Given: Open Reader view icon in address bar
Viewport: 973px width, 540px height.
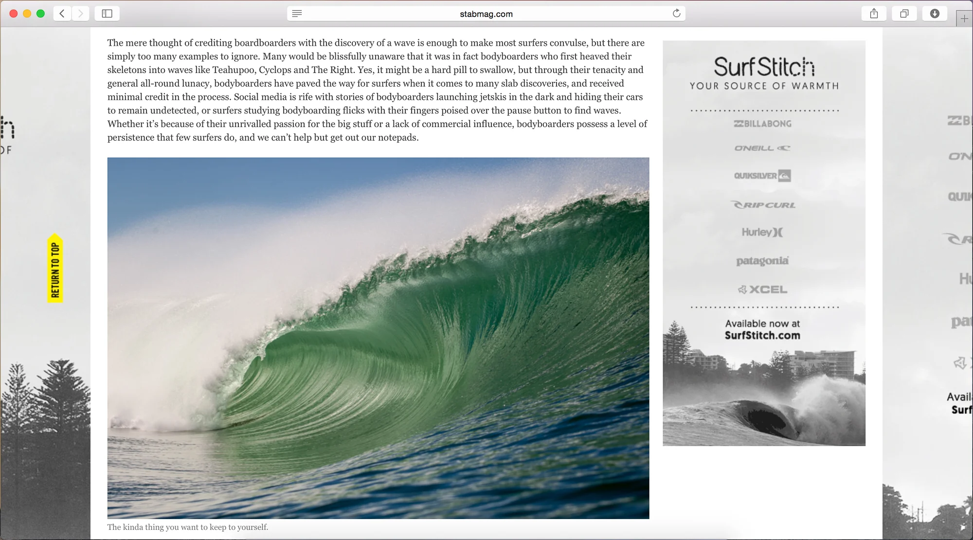Looking at the screenshot, I should click(x=297, y=14).
